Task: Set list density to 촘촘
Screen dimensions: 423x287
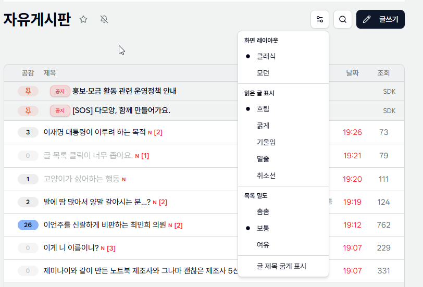Action: (283, 211)
